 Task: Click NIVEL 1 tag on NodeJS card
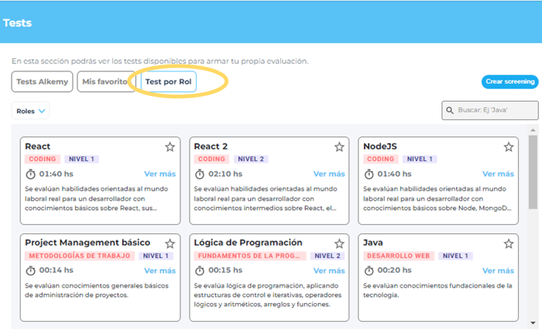pyautogui.click(x=420, y=159)
